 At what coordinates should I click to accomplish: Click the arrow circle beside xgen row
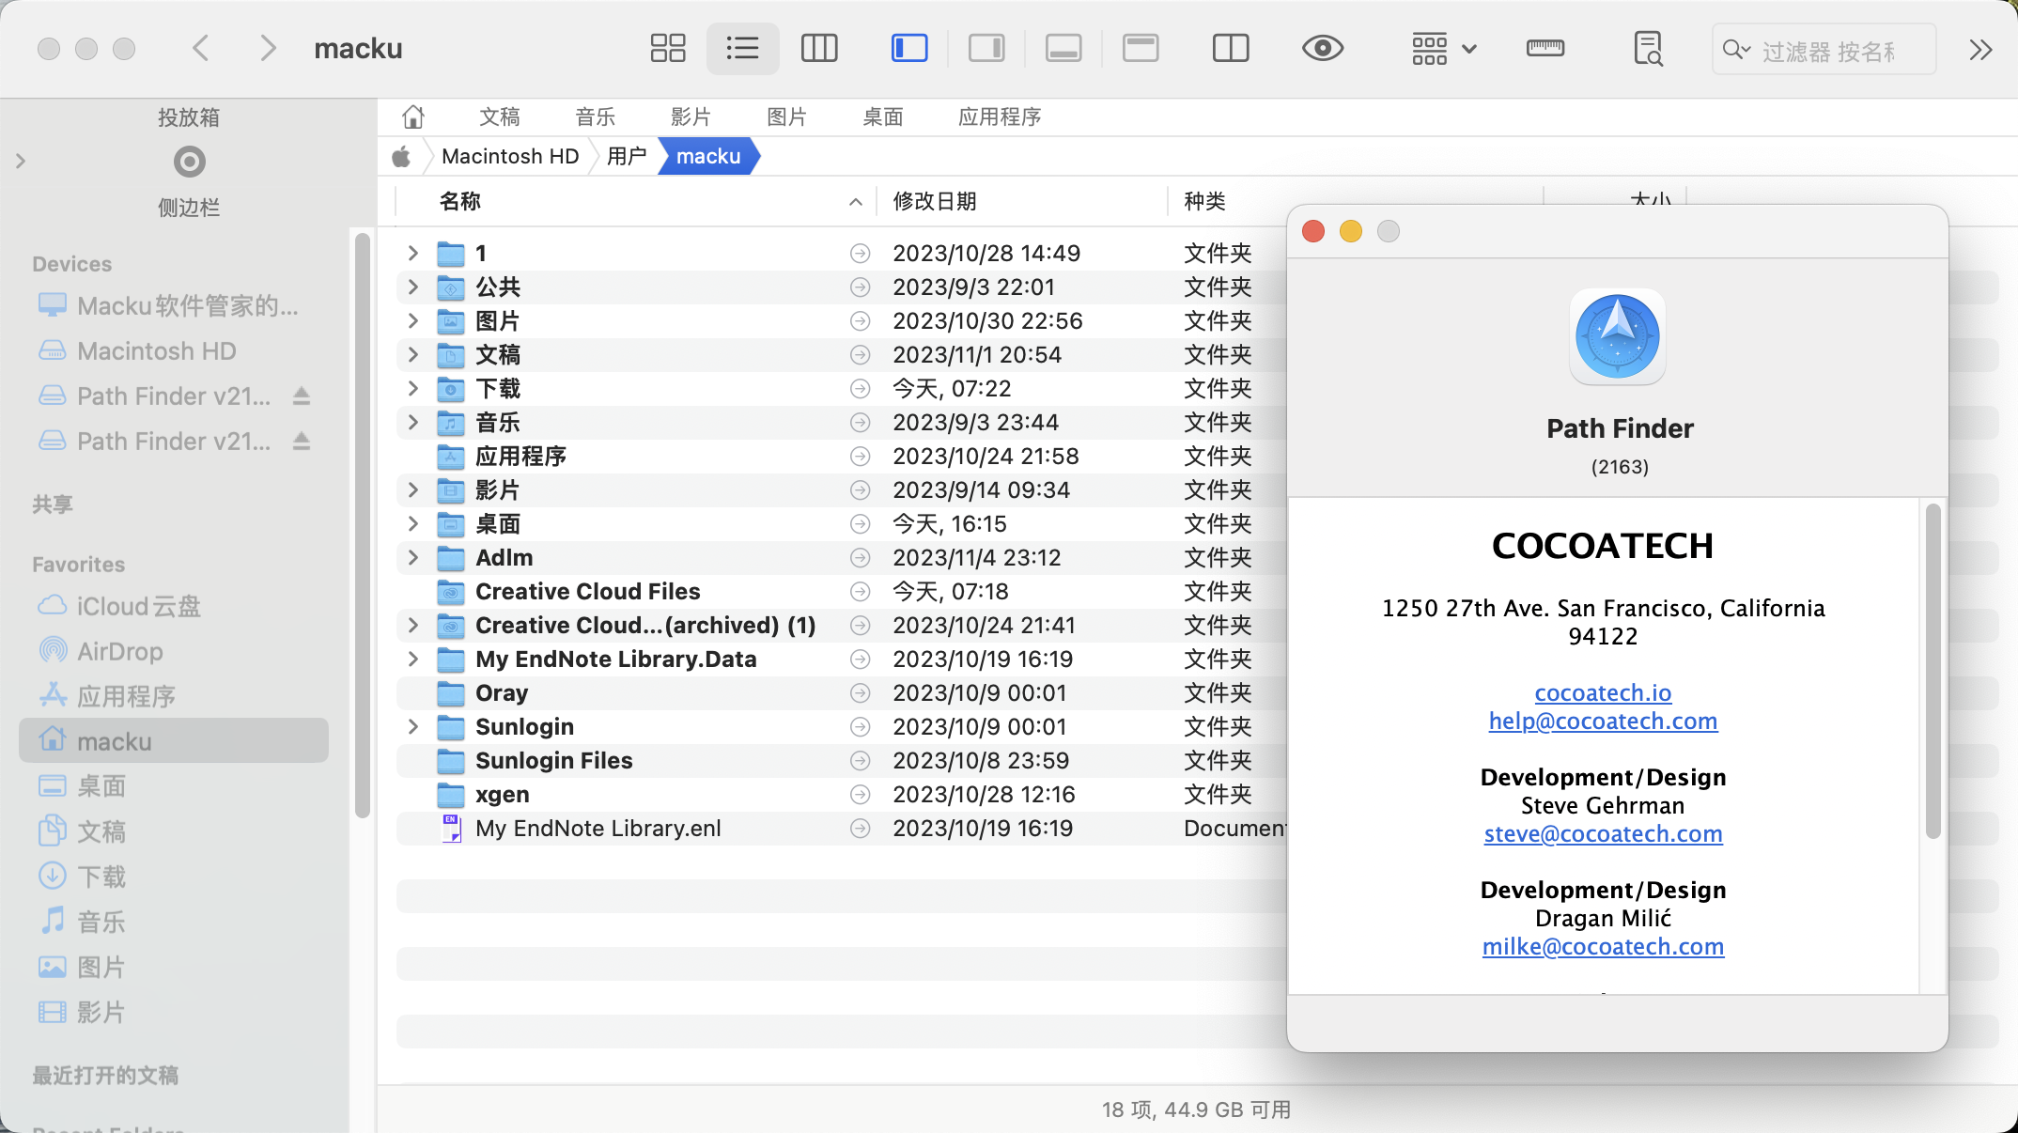(x=860, y=795)
